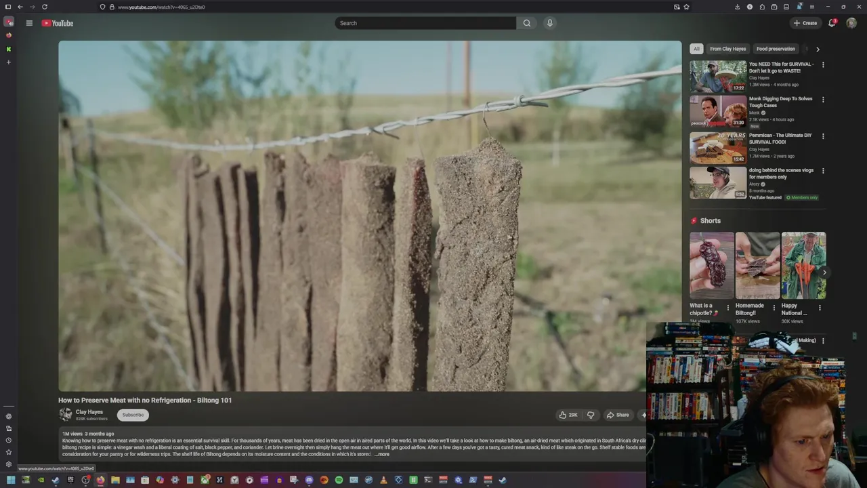867x488 pixels.
Task: Open the Homemade Biltong short
Action: tap(757, 266)
